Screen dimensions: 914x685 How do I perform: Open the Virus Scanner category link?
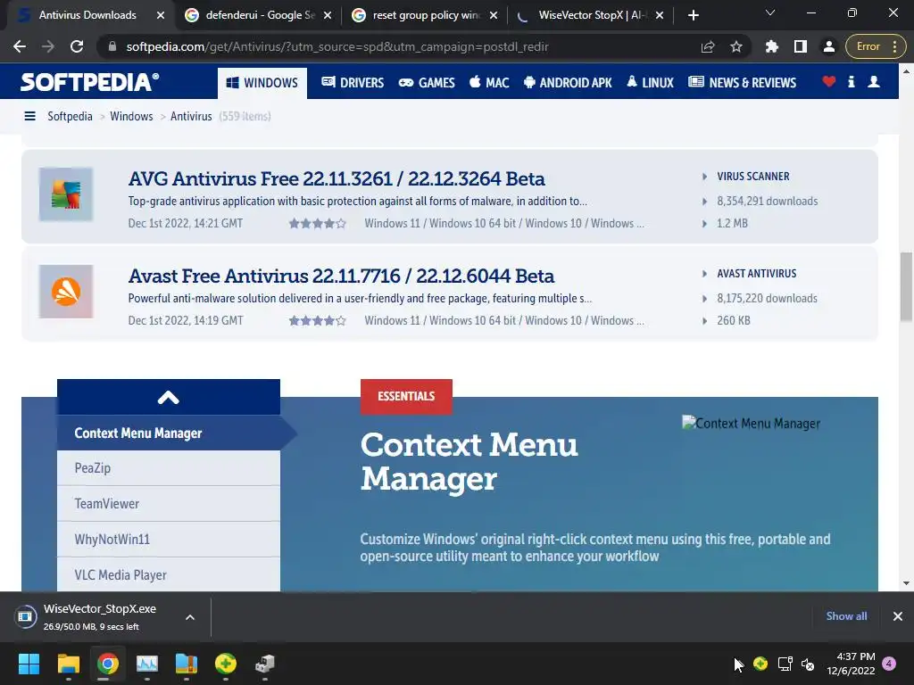pyautogui.click(x=753, y=176)
